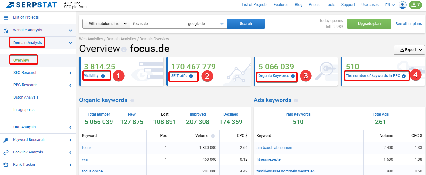Click the info icon in Volume column header
Image resolution: width=426 pixels, height=175 pixels.
pos(213,136)
